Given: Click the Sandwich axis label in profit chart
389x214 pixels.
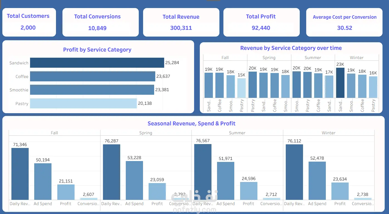Looking at the screenshot, I should point(19,63).
